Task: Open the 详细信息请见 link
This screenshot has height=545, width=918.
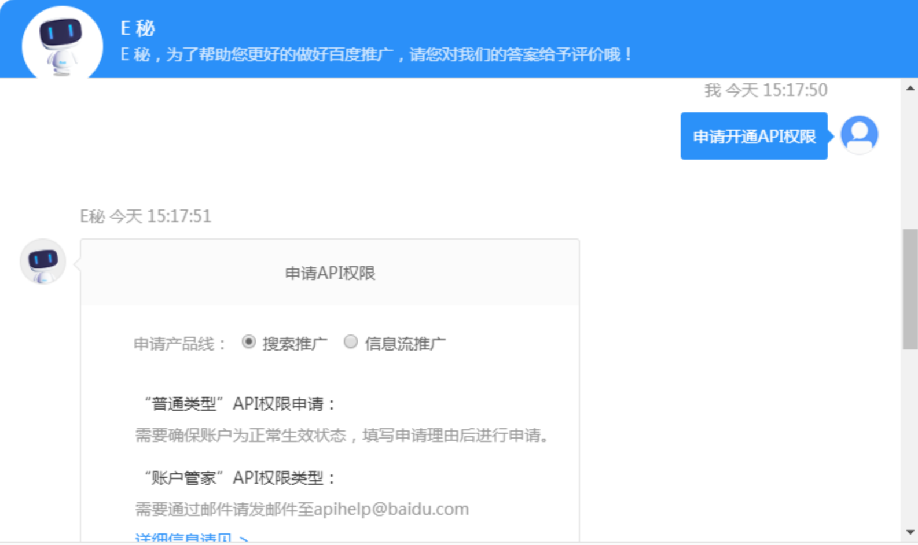Action: point(191,538)
